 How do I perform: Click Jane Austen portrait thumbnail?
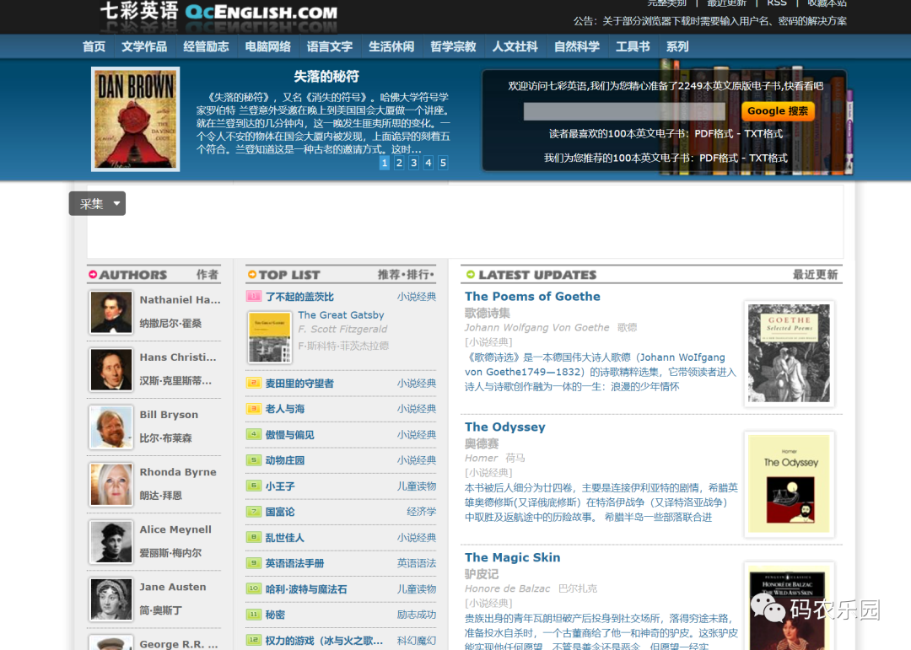(x=111, y=599)
